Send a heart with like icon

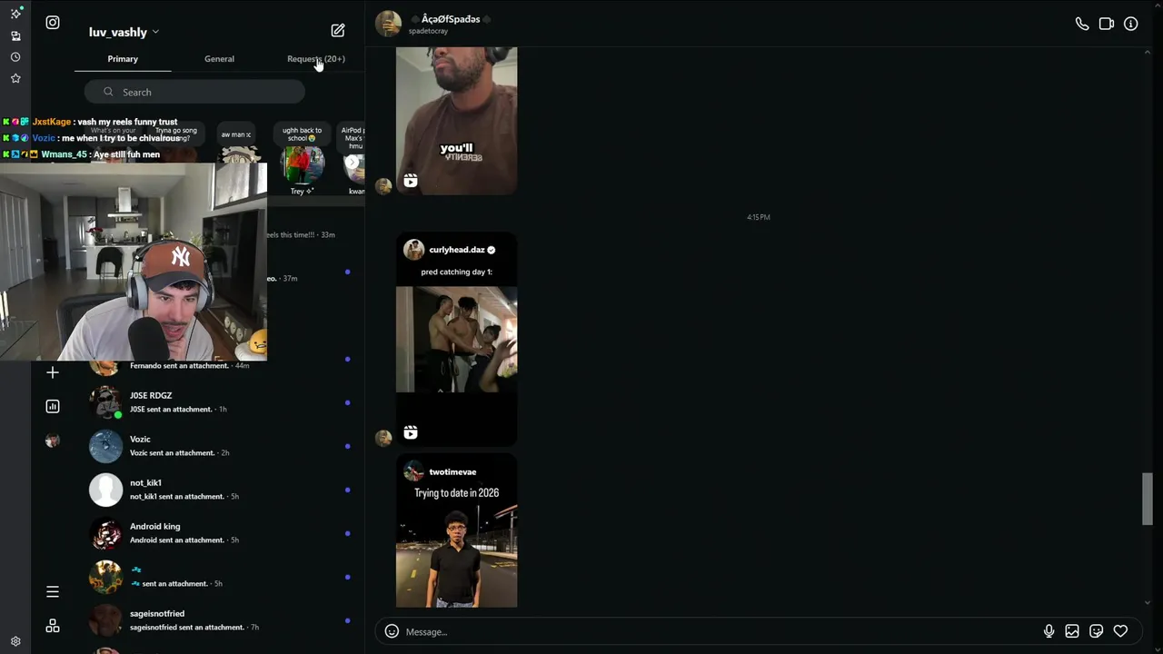(x=1120, y=631)
